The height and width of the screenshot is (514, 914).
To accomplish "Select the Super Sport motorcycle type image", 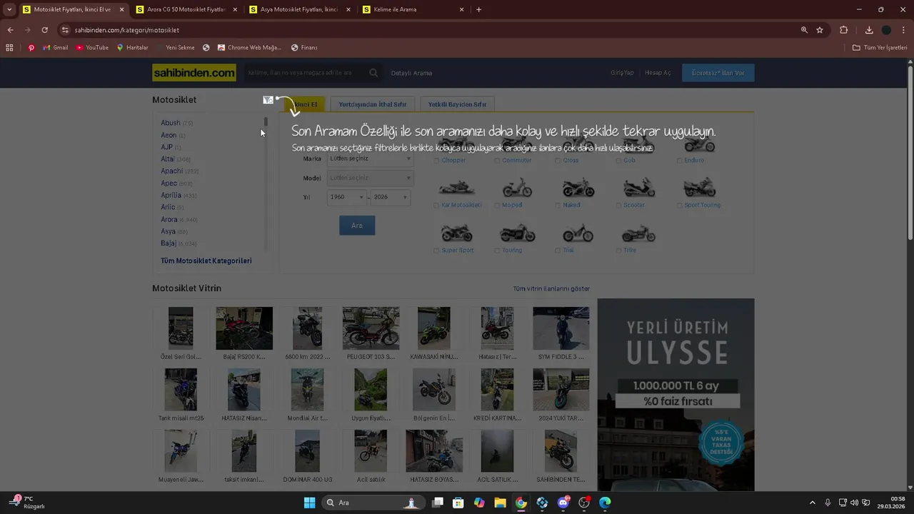I will (457, 233).
